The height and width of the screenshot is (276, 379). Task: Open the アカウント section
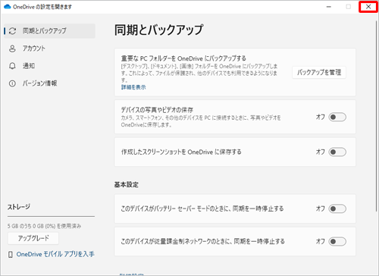tap(49, 49)
